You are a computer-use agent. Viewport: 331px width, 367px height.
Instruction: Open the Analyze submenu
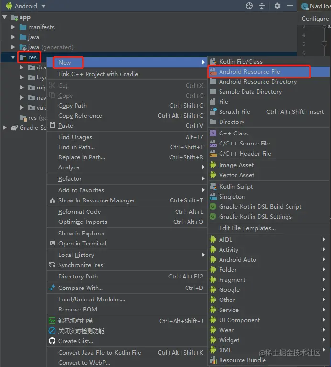point(127,167)
